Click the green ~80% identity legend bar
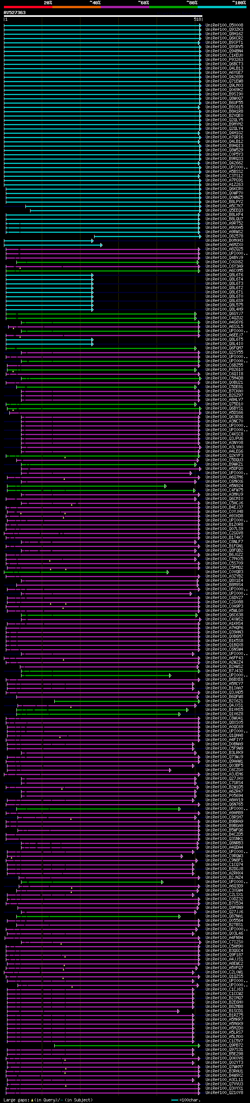The height and width of the screenshot is (1103, 250). 173,7
